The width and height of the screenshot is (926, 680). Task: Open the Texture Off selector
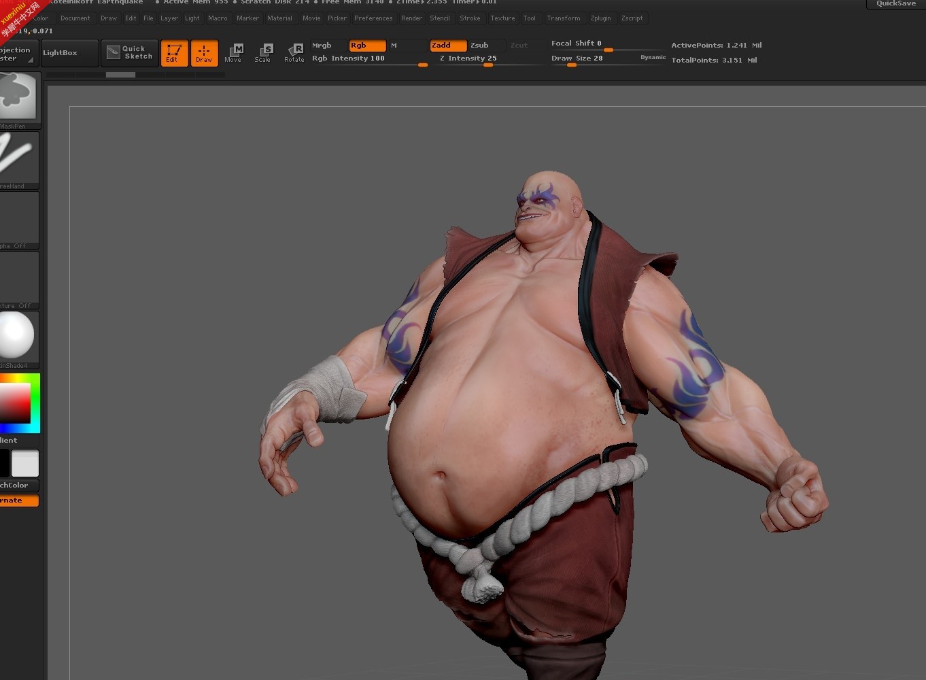pos(20,279)
